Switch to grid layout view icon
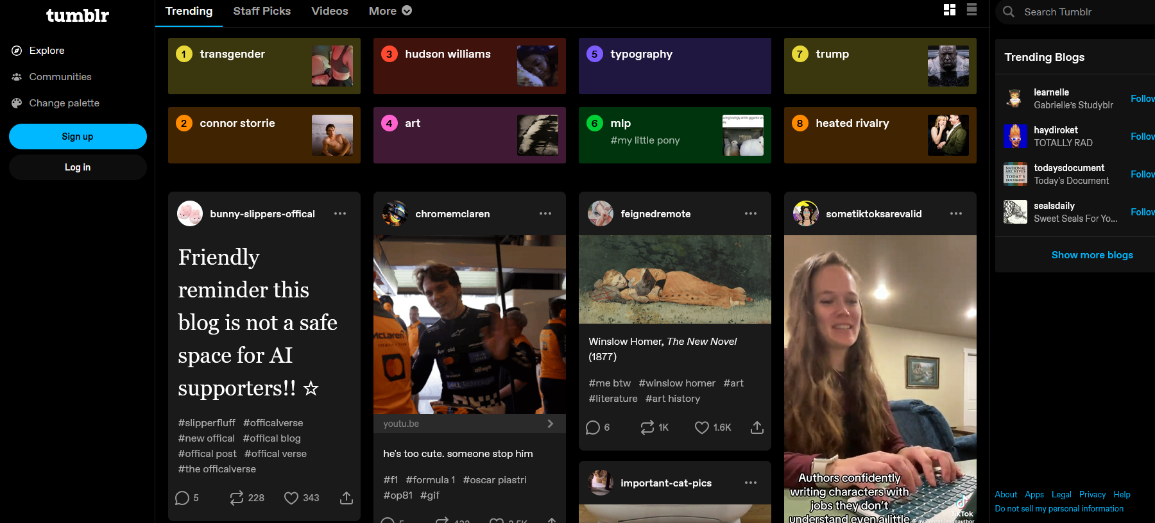This screenshot has height=523, width=1155. (950, 10)
